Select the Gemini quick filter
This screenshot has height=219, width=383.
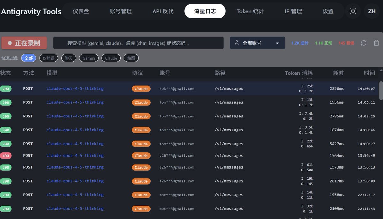point(89,58)
